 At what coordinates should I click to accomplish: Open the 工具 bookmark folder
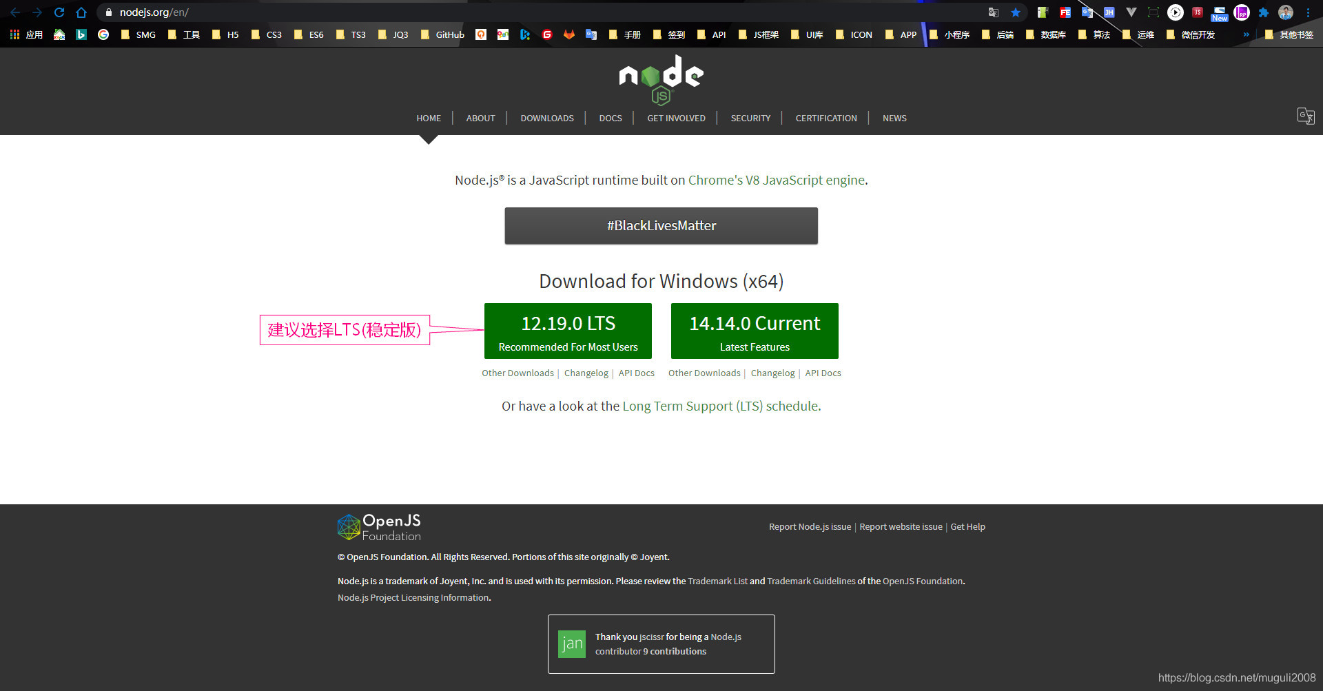coord(184,34)
